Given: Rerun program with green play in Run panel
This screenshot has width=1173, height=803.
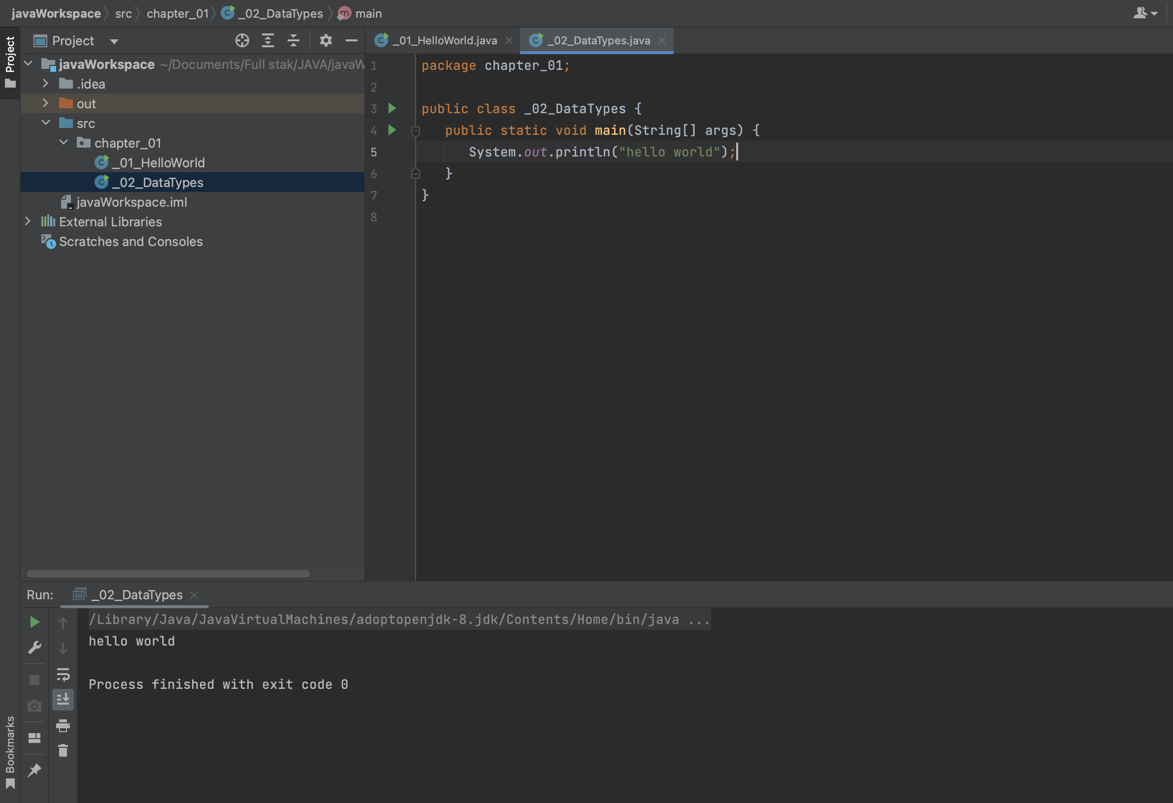Looking at the screenshot, I should 34,622.
